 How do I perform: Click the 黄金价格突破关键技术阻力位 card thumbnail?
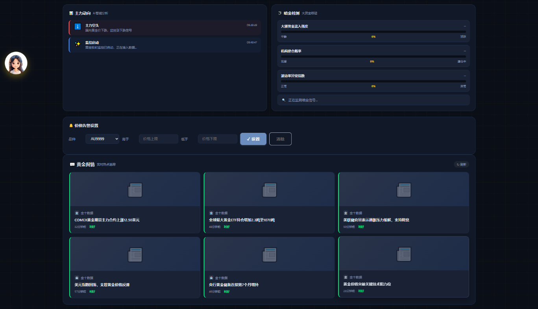pyautogui.click(x=404, y=254)
